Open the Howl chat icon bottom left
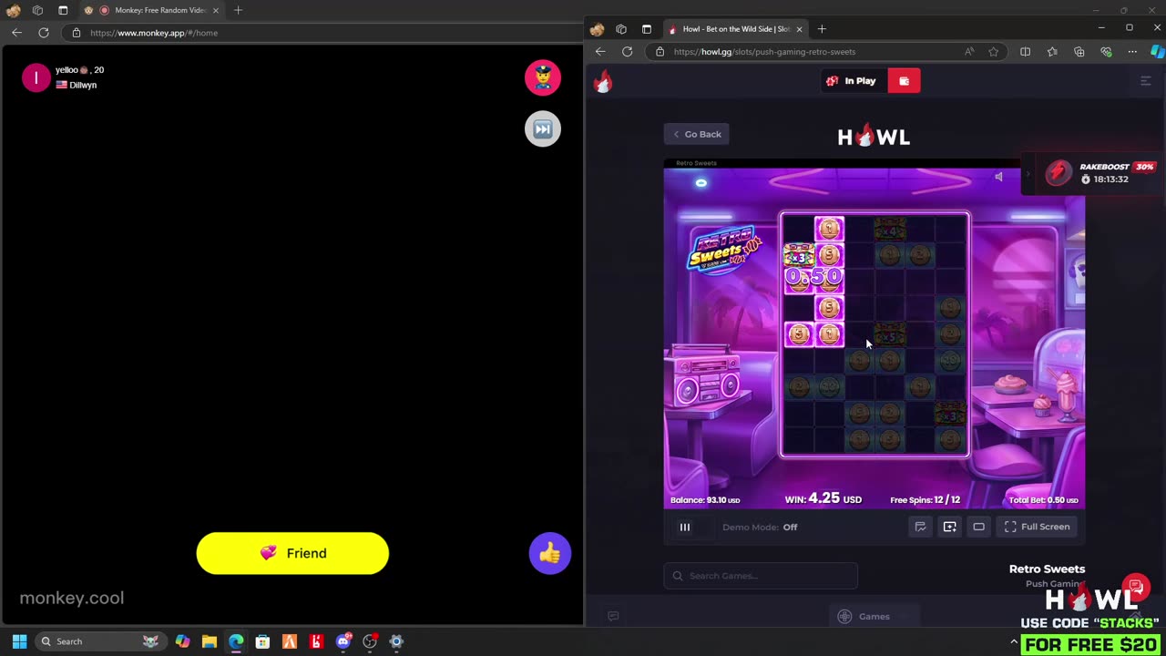The height and width of the screenshot is (656, 1166). coord(613,617)
